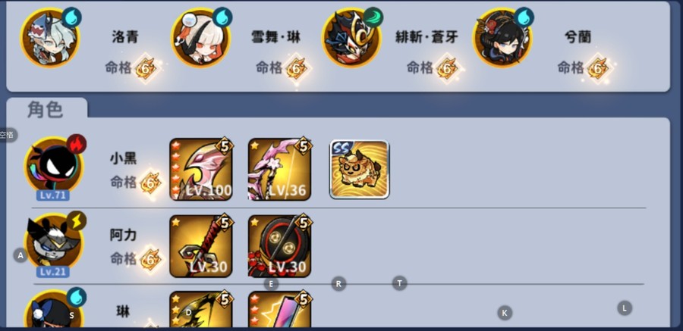Click 小黑 character avatar Lv.71
Screen dimensions: 683x331
54,168
